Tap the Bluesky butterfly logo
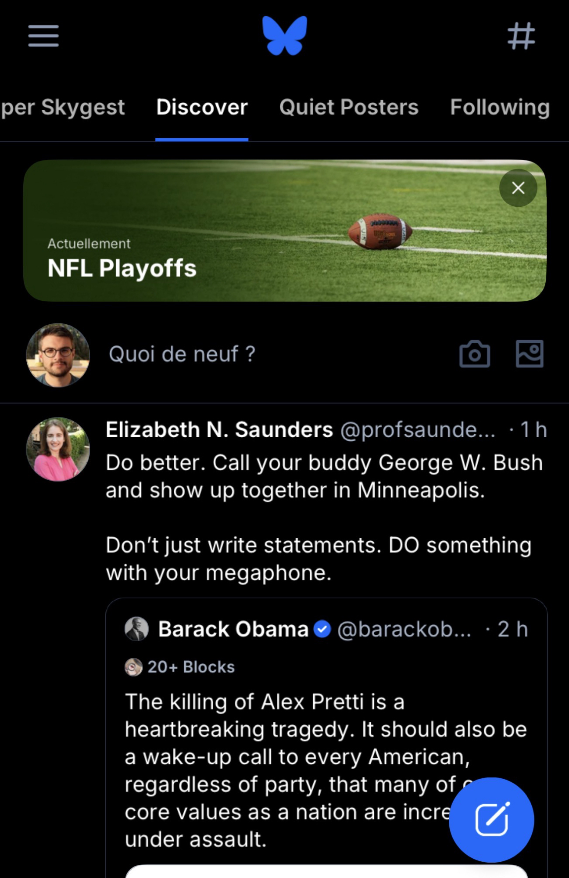The width and height of the screenshot is (569, 878). click(x=285, y=36)
